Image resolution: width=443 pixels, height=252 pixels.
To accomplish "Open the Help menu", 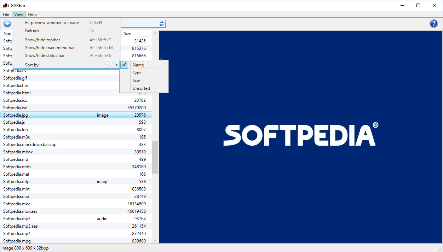I will click(x=32, y=14).
